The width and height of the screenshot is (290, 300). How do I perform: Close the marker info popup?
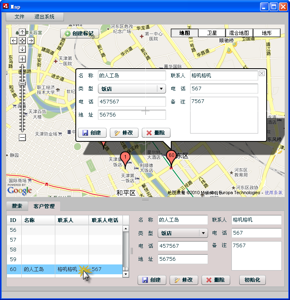coord(262,74)
